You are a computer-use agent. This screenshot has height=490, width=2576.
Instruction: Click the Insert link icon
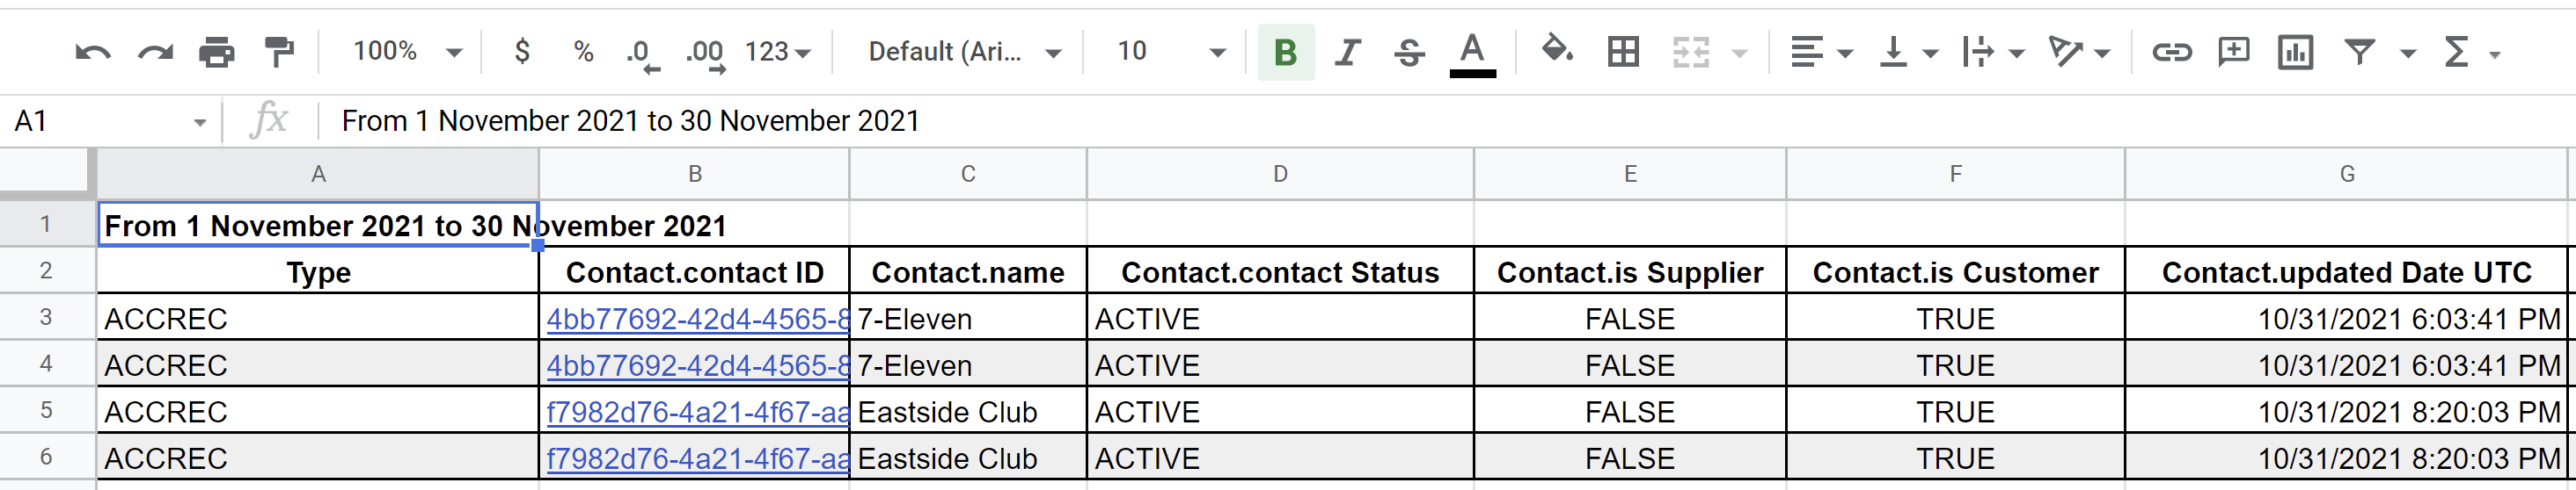coord(2171,52)
